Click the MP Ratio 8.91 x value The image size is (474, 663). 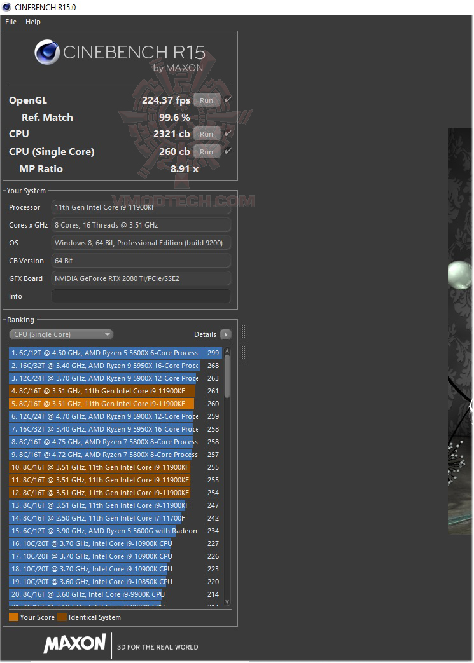pyautogui.click(x=185, y=169)
